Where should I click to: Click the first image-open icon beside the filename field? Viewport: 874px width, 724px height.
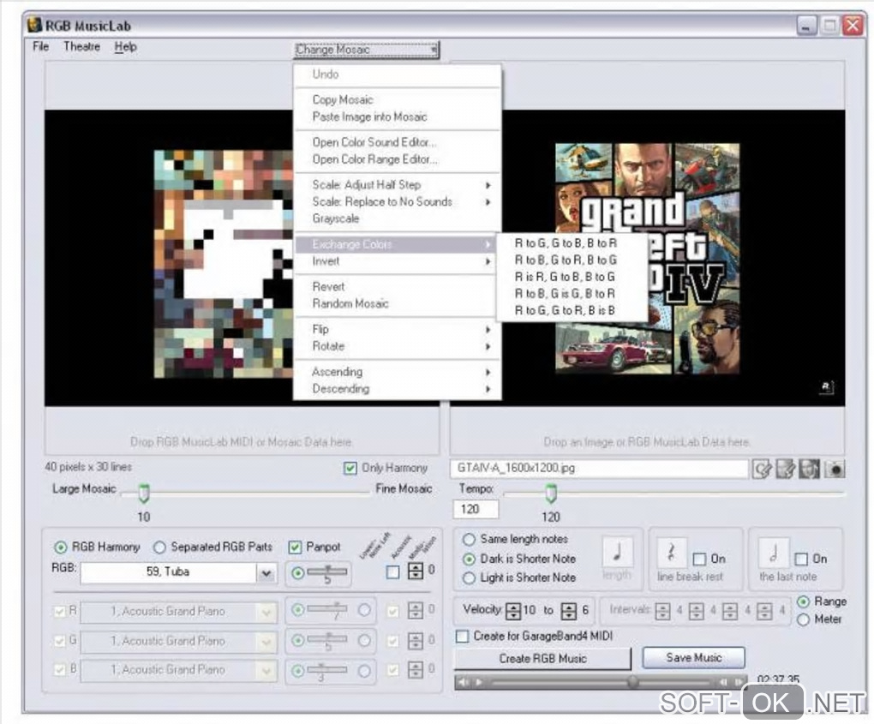762,470
